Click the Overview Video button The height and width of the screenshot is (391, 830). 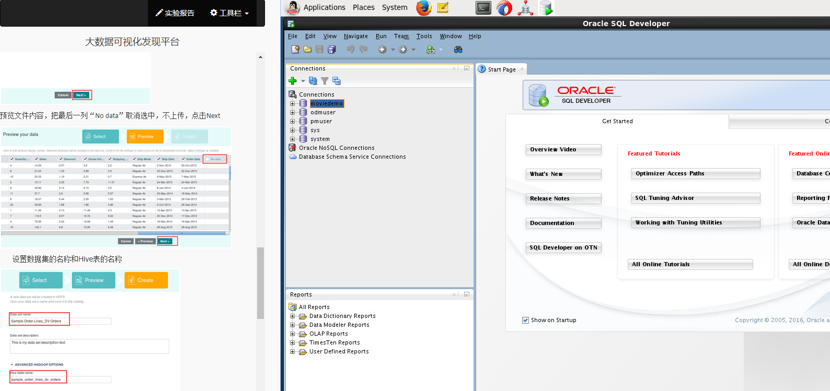click(563, 149)
